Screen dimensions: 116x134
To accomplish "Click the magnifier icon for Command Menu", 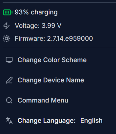I will click(x=9, y=100).
